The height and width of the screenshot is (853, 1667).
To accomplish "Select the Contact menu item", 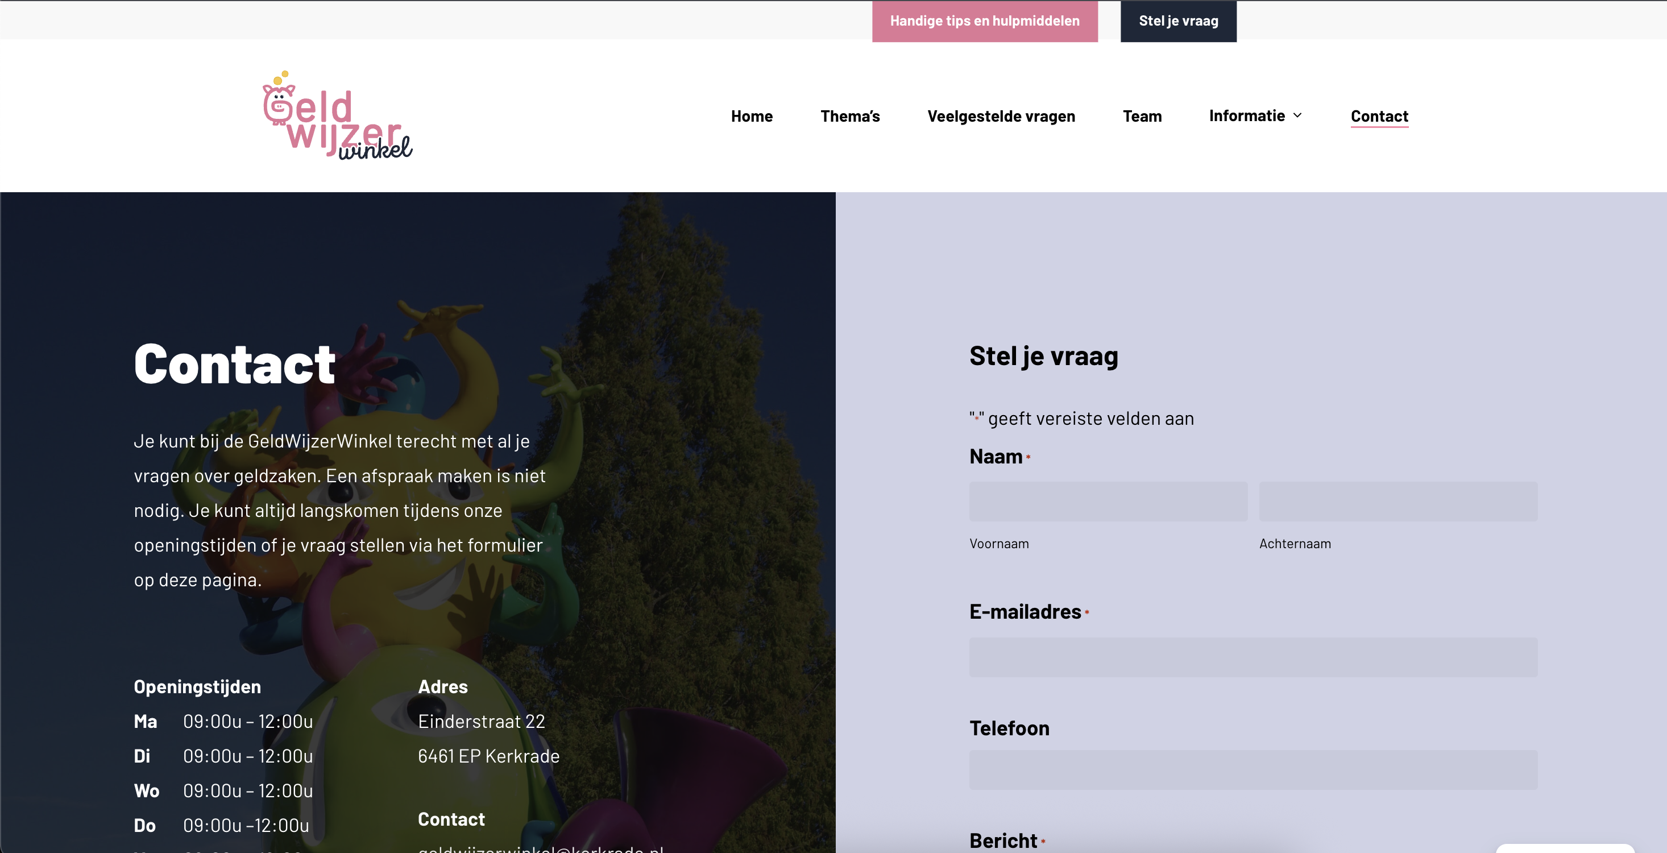I will point(1379,116).
